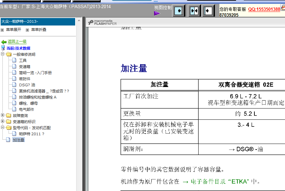Viewport: 285px width, 191px height.
Task: Click the folder icon of 变速箱的标识
Action: click(9, 121)
